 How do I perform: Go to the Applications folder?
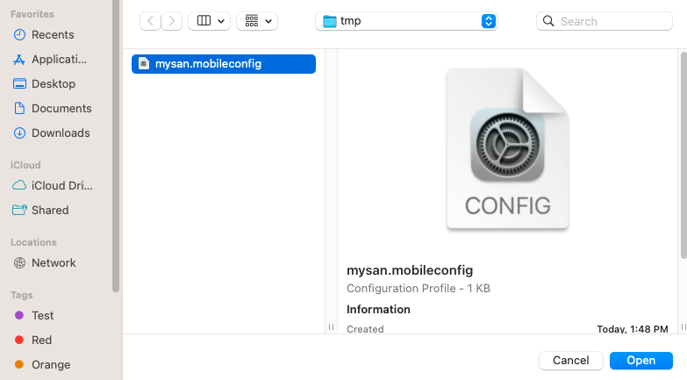coord(50,59)
